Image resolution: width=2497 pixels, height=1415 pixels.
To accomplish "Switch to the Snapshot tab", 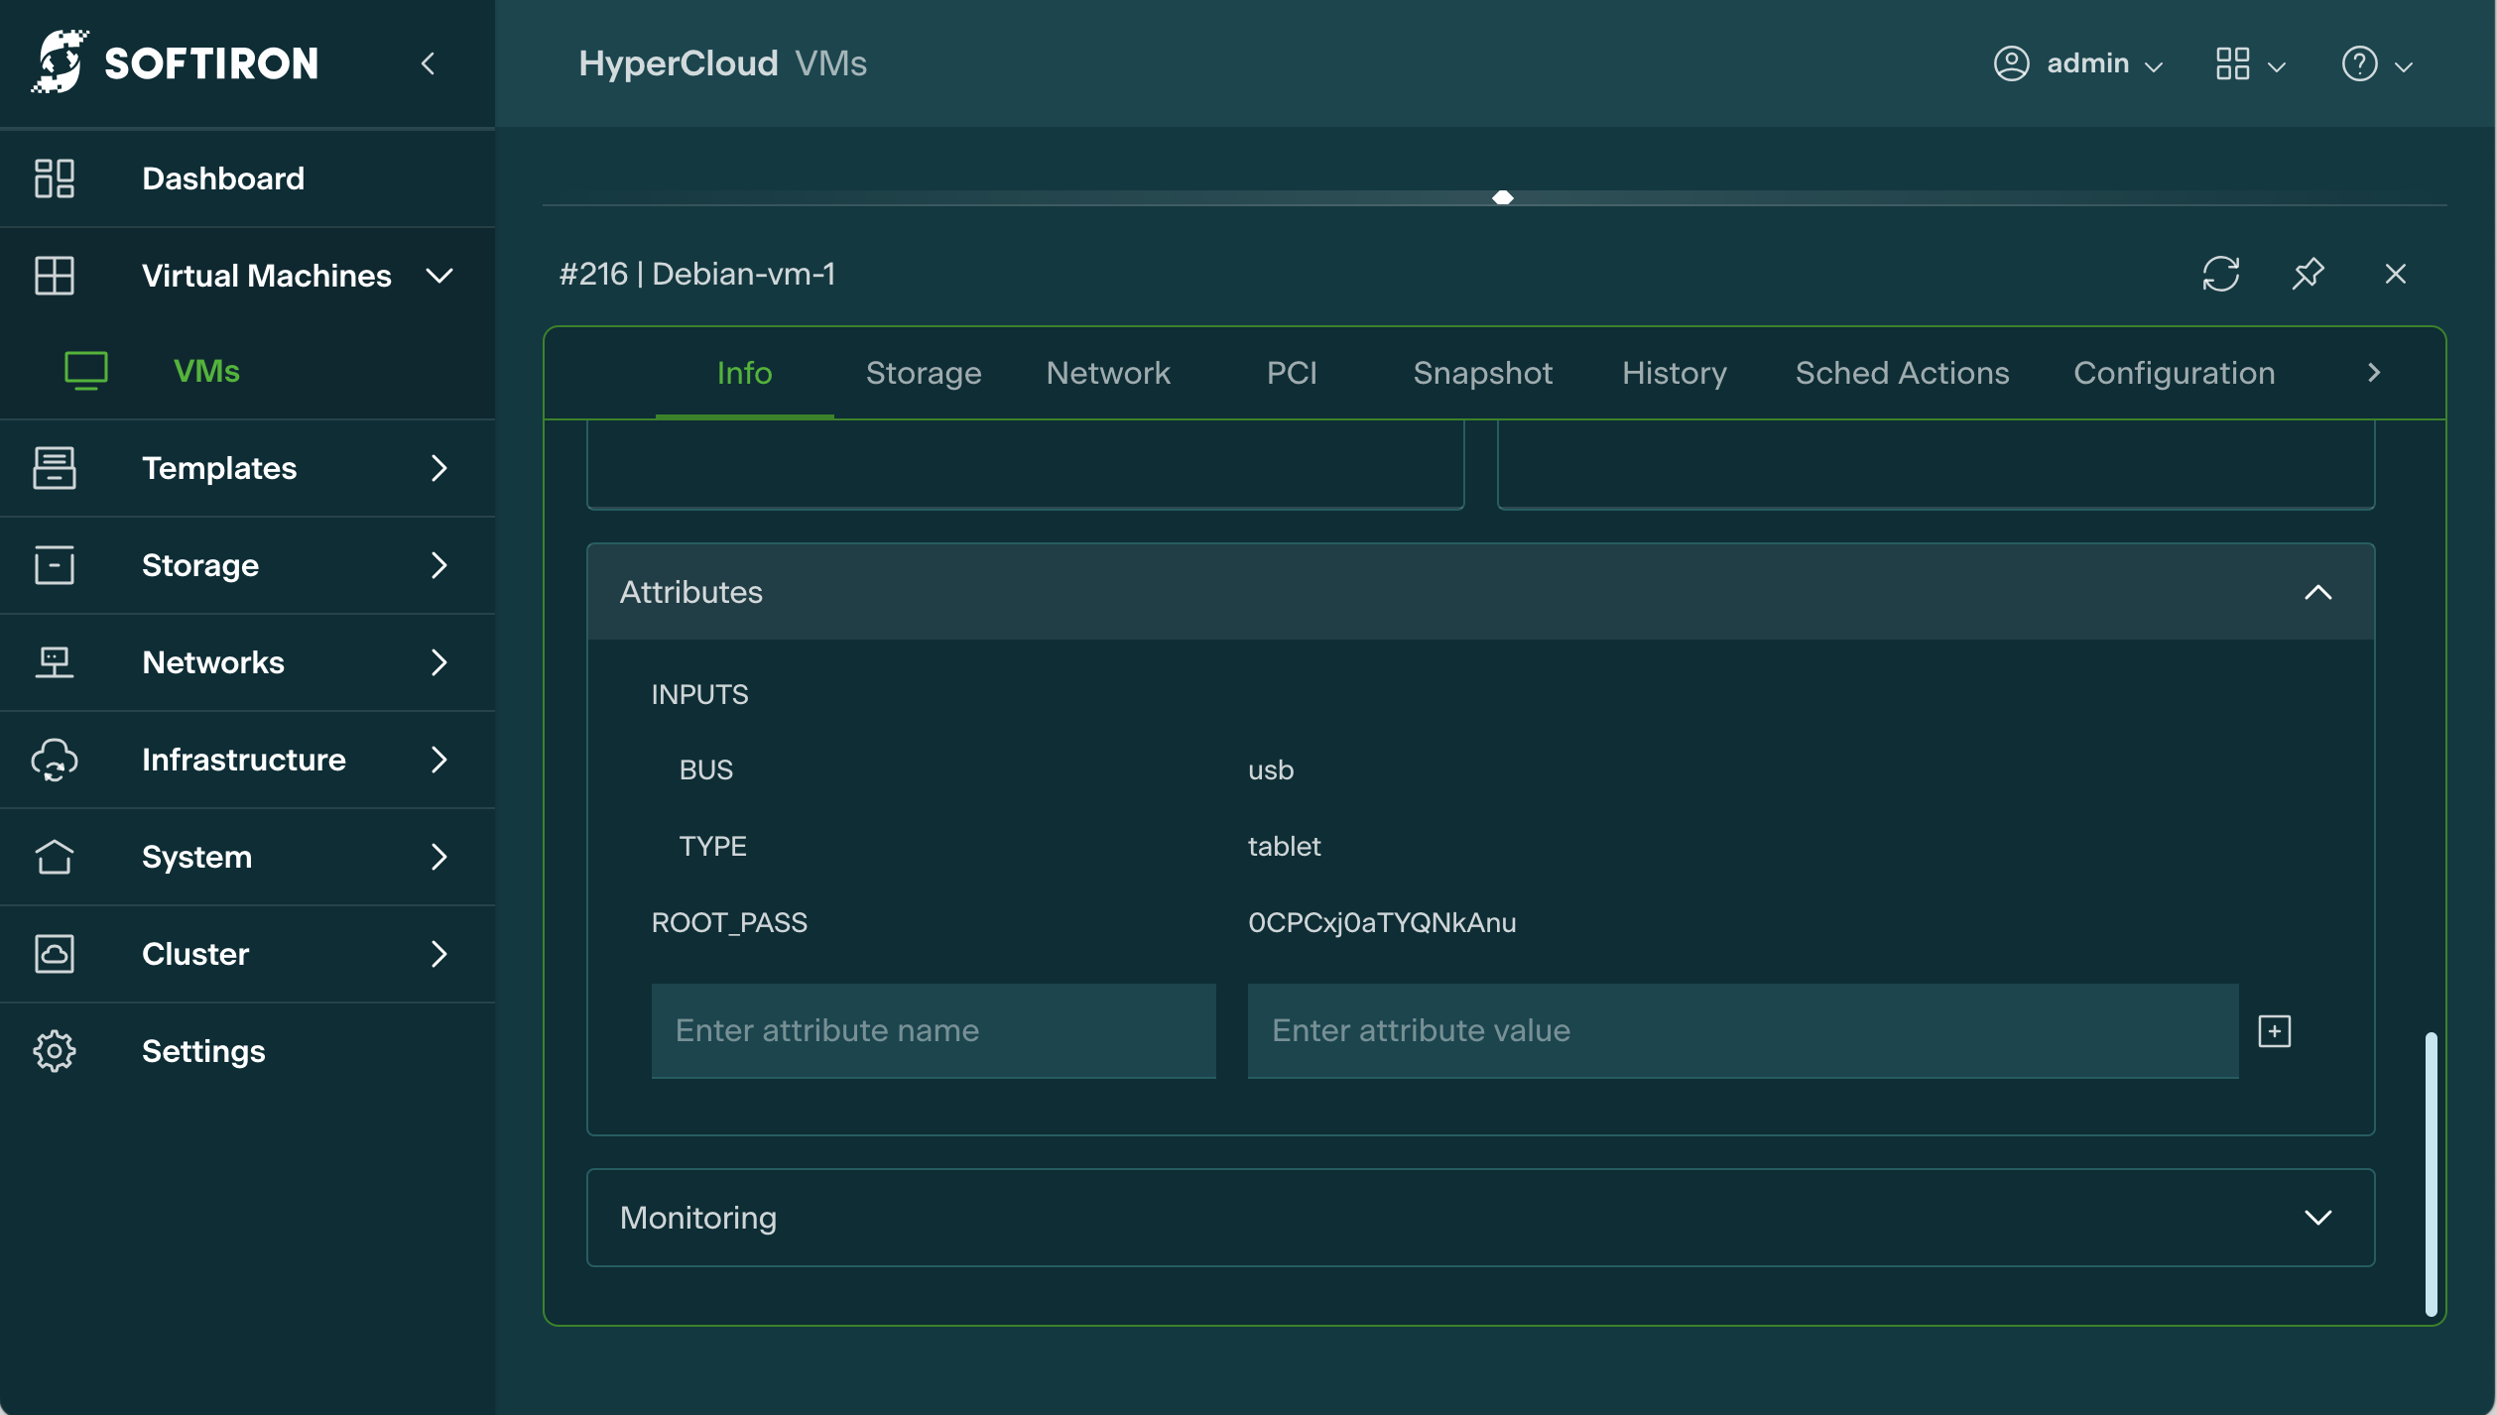I will tap(1482, 373).
